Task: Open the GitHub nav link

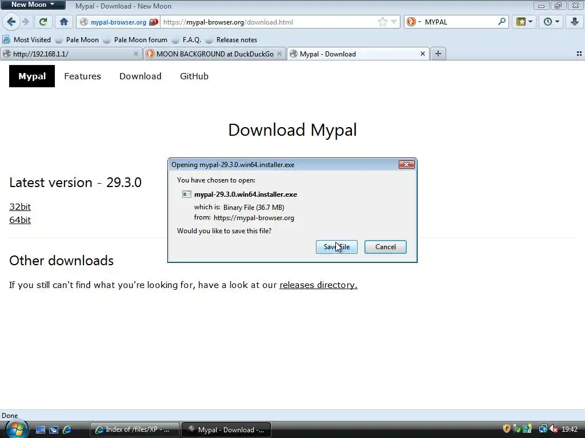Action: click(x=194, y=76)
